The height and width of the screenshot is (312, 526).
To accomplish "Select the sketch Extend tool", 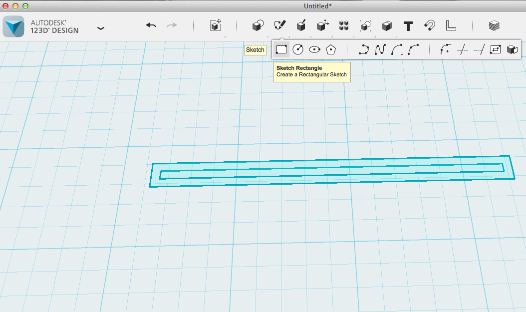I will pyautogui.click(x=479, y=50).
